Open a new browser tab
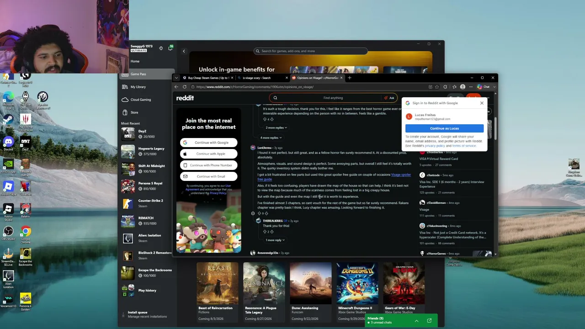The image size is (585, 329). (x=350, y=78)
